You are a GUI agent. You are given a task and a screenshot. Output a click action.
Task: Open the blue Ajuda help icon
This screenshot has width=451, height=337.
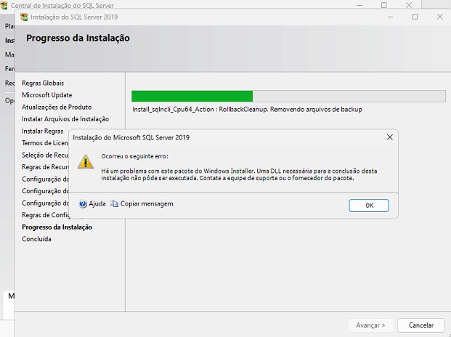click(83, 203)
